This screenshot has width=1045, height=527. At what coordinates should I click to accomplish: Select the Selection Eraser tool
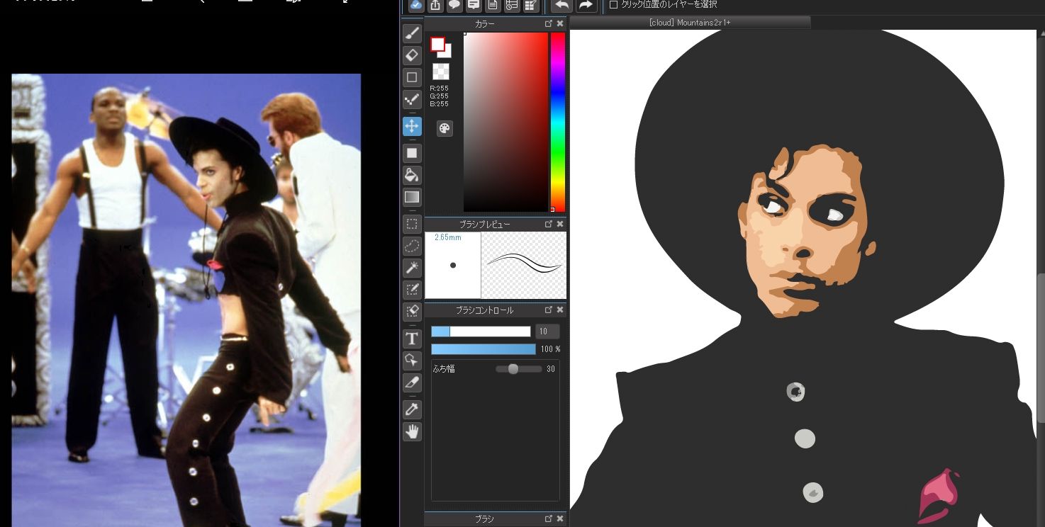click(x=412, y=312)
